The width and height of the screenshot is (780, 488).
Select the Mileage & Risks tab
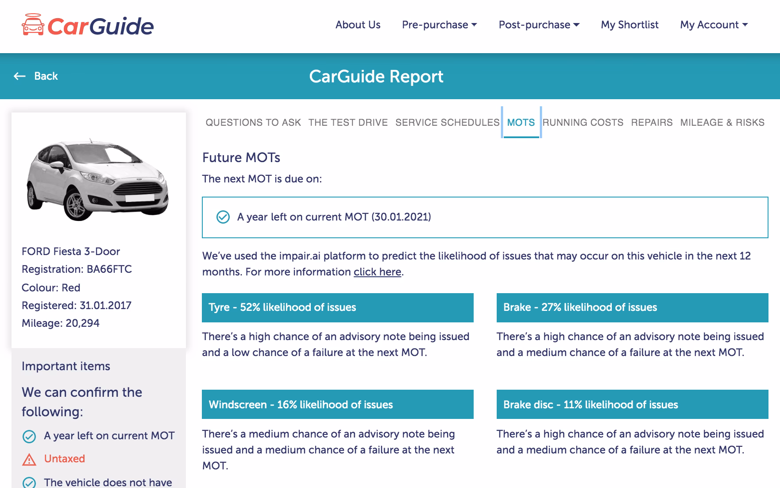click(722, 123)
